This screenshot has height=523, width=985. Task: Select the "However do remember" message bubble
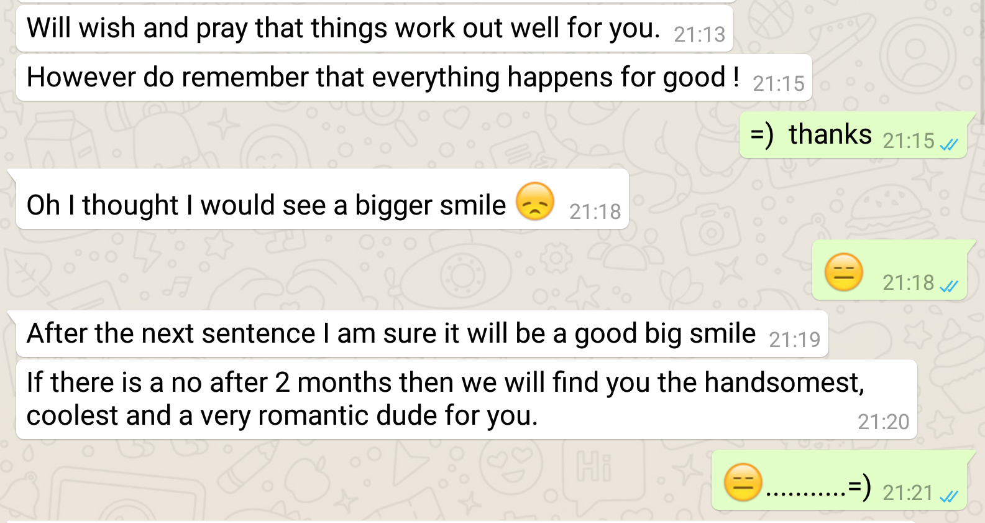(382, 78)
